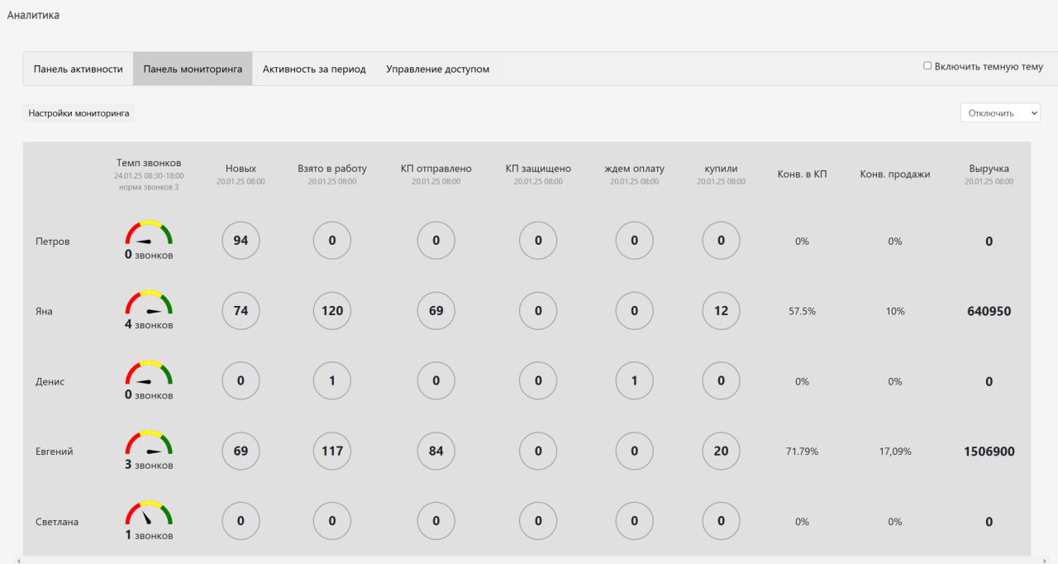Click the КП отправлено column header
The image size is (1058, 564).
coord(436,169)
